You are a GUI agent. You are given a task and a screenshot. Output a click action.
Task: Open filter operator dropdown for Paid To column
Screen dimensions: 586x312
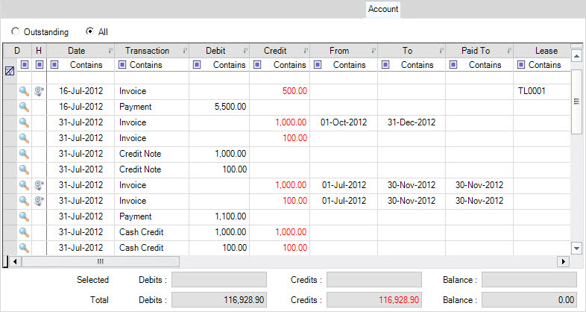tap(453, 65)
